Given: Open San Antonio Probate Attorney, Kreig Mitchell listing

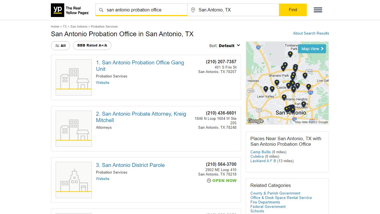Looking at the screenshot, I should 141,117.
